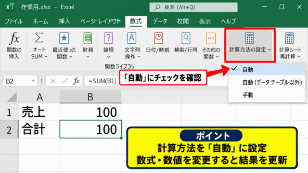Expand the AutoSum dropdown arrow
Screen dimensions: 308x173
46,57
